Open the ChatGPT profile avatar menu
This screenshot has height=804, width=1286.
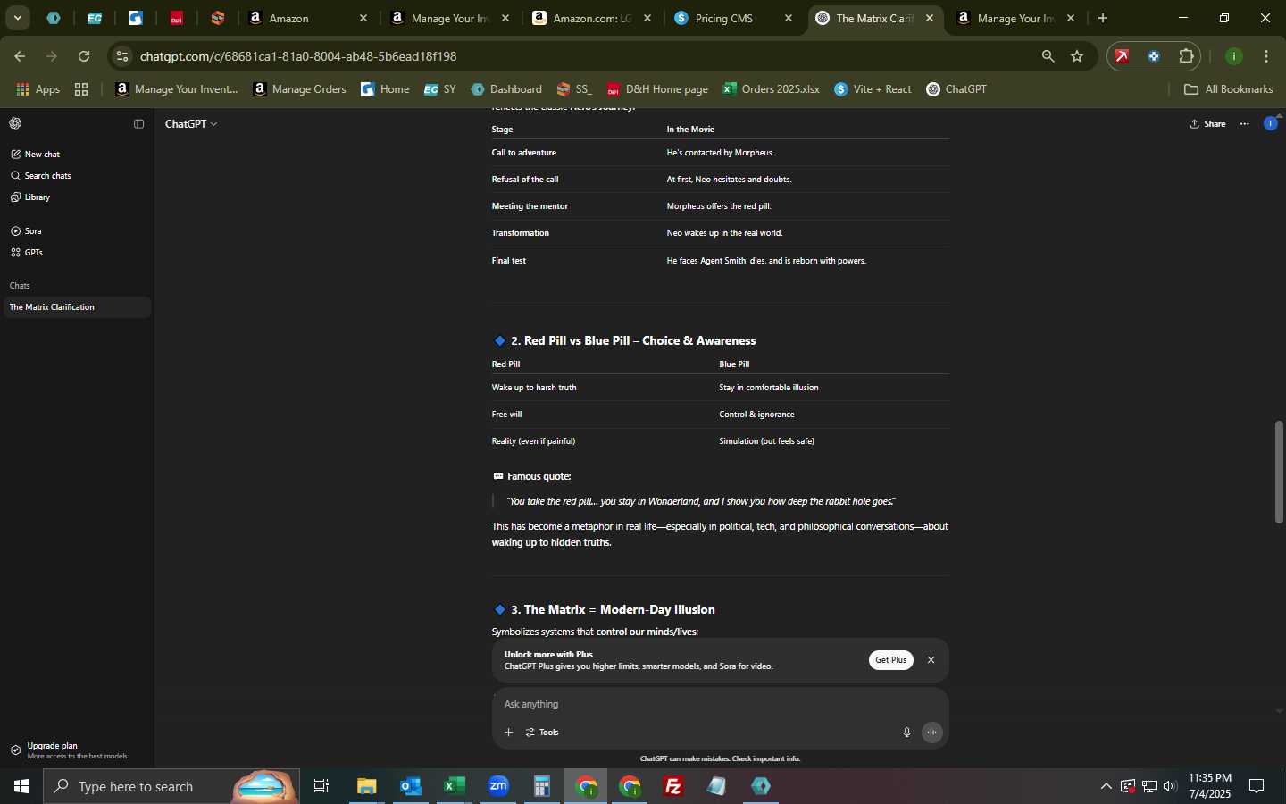[1270, 123]
